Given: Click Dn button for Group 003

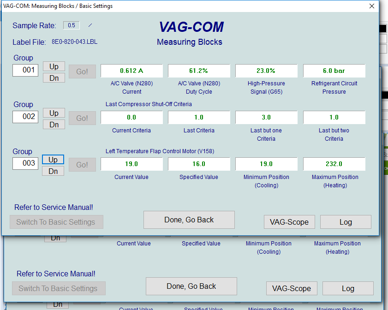Looking at the screenshot, I should [53, 171].
